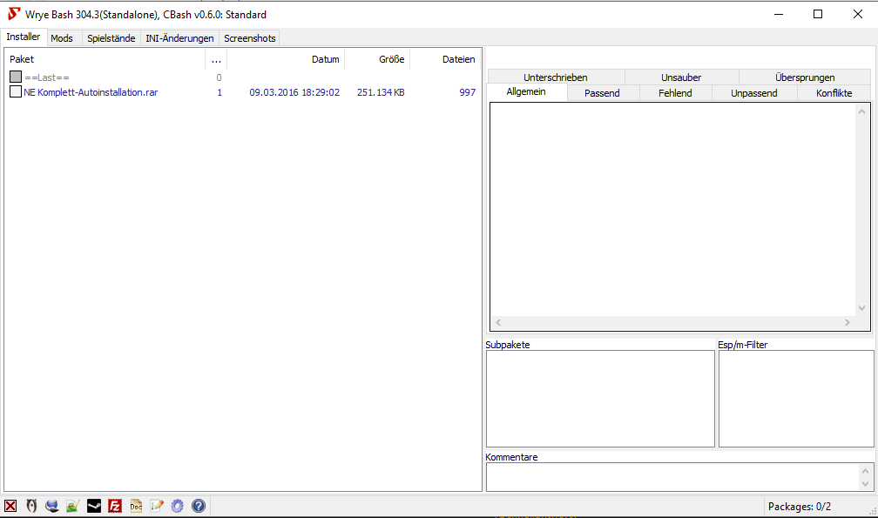Click the down arrow of the Allgemein scrollbar

tap(862, 308)
